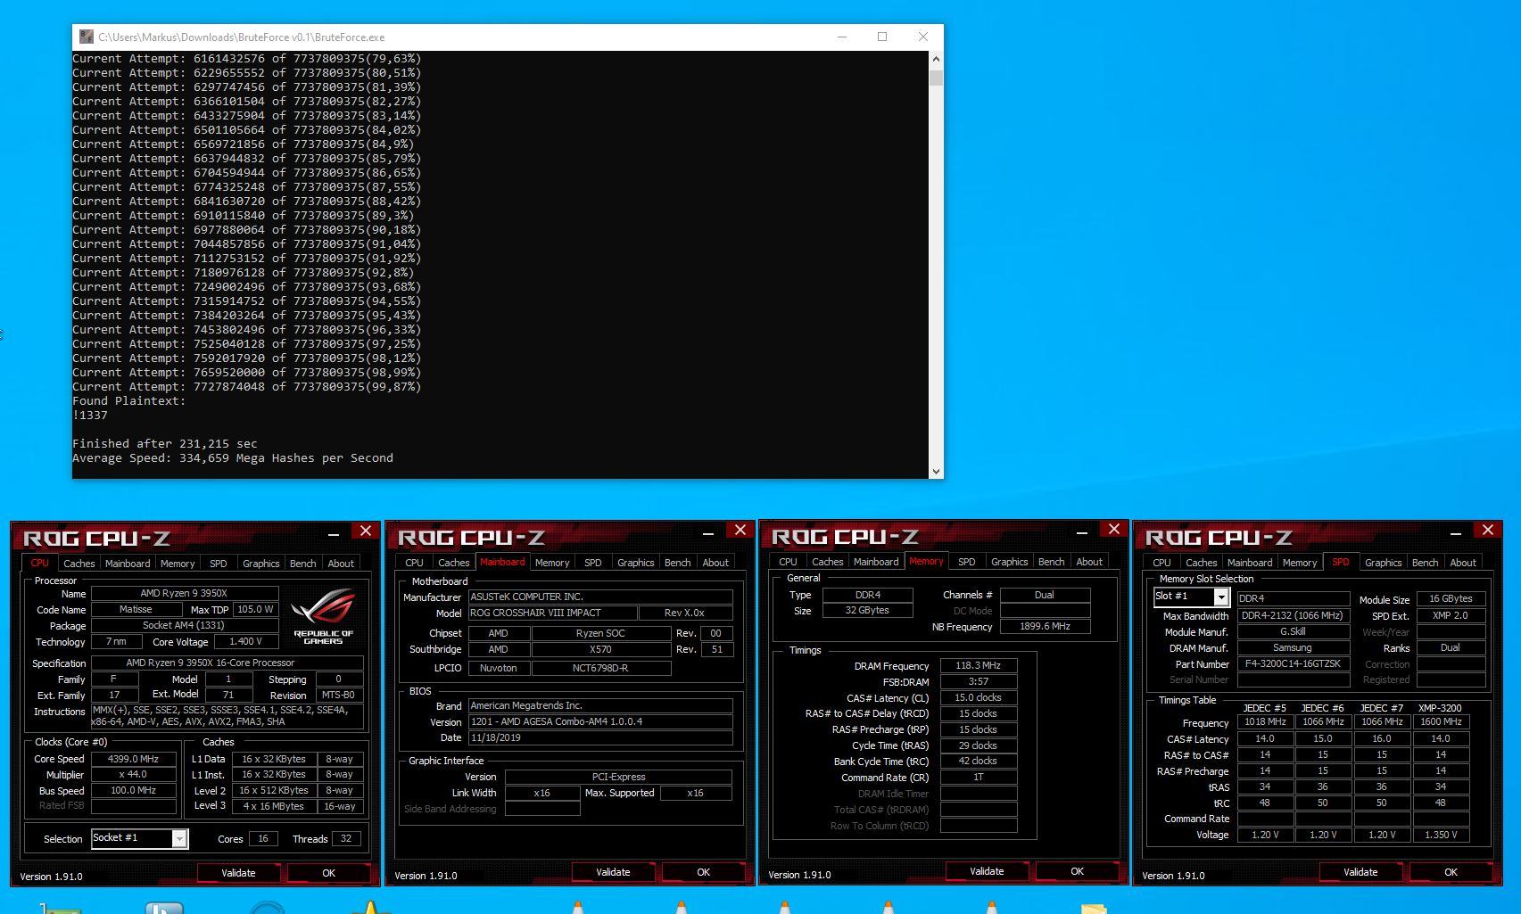The image size is (1521, 914).
Task: Open Caches tab in SPD CPU-Z window
Action: (x=1201, y=563)
